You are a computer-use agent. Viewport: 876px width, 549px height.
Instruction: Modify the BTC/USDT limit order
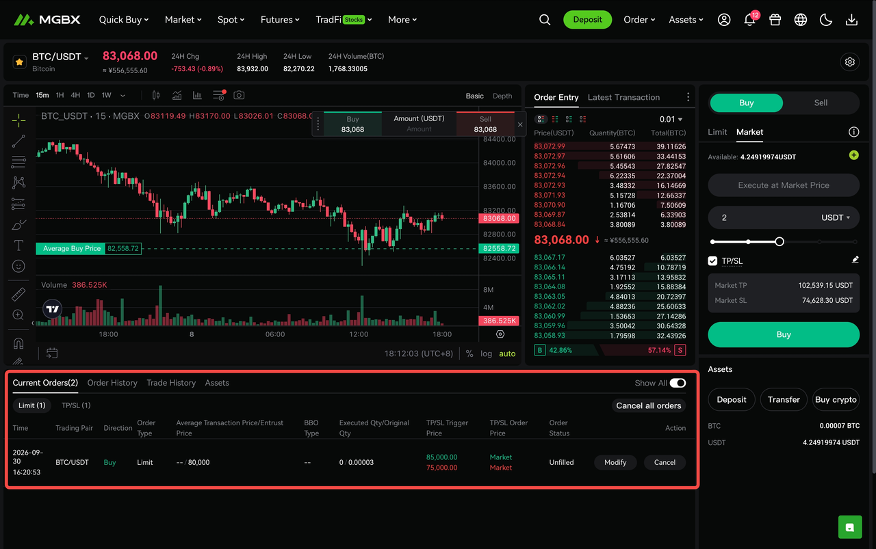[615, 462]
